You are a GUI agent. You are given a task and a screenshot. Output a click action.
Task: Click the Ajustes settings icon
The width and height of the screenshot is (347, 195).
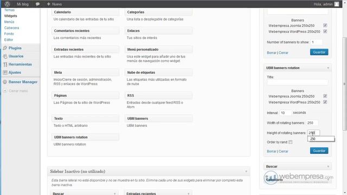coord(5,72)
